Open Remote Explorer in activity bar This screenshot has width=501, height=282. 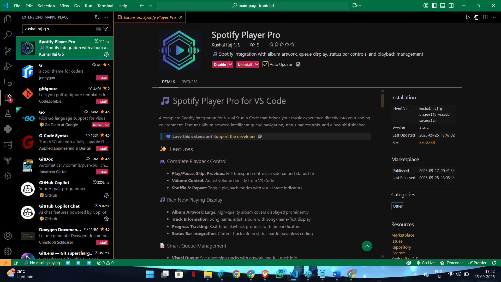coord(8,82)
